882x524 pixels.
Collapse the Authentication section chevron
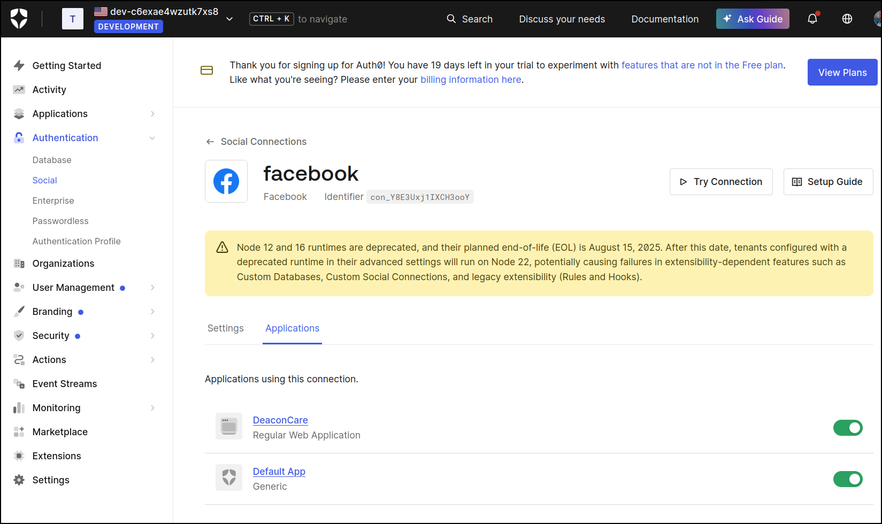coord(152,138)
